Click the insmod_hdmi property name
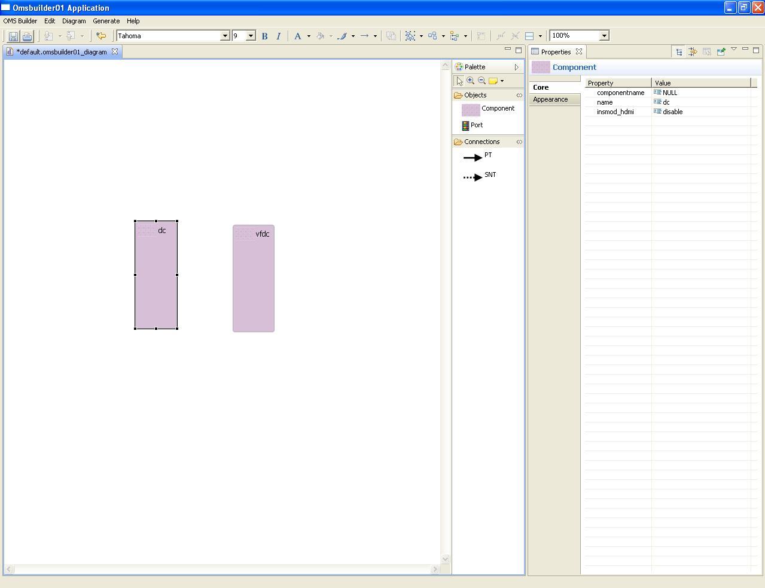This screenshot has width=765, height=588. [x=615, y=112]
